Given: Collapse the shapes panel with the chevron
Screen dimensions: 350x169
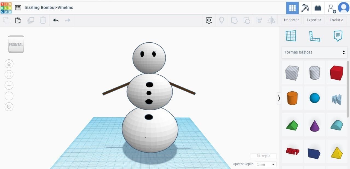Looking at the screenshot, I should tap(279, 98).
